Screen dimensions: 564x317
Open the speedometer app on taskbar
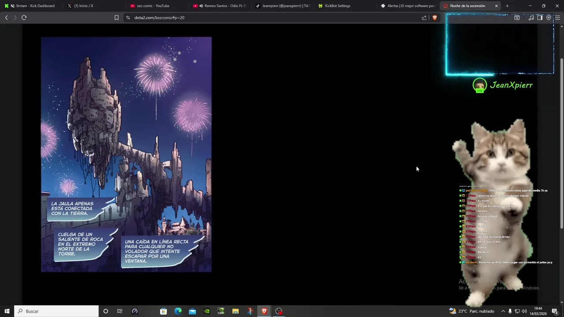coord(135,311)
